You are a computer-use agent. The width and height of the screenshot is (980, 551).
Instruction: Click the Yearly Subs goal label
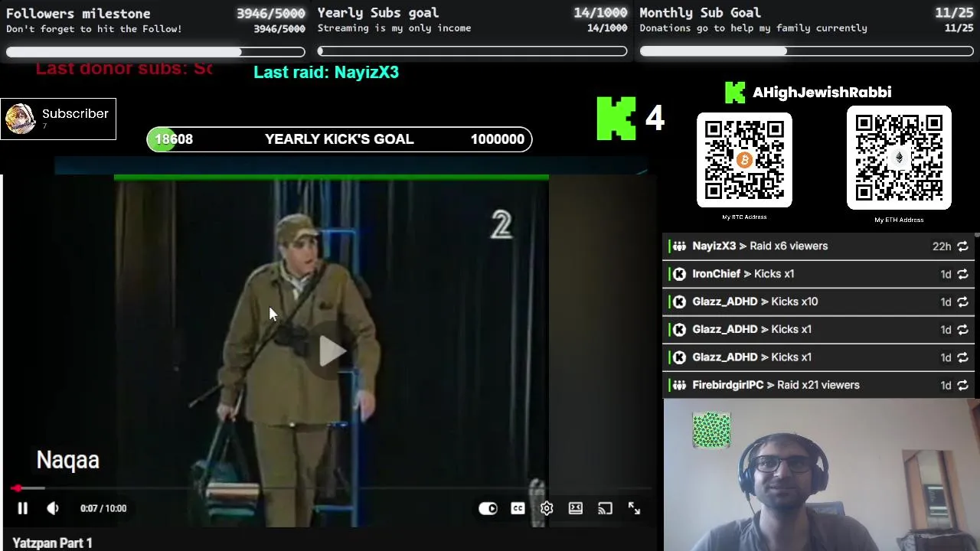[x=378, y=13]
